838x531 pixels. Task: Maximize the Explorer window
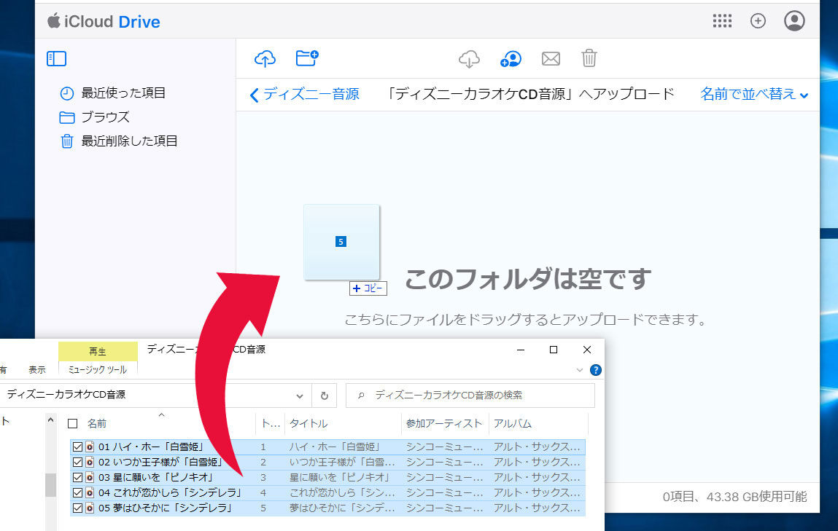click(554, 350)
